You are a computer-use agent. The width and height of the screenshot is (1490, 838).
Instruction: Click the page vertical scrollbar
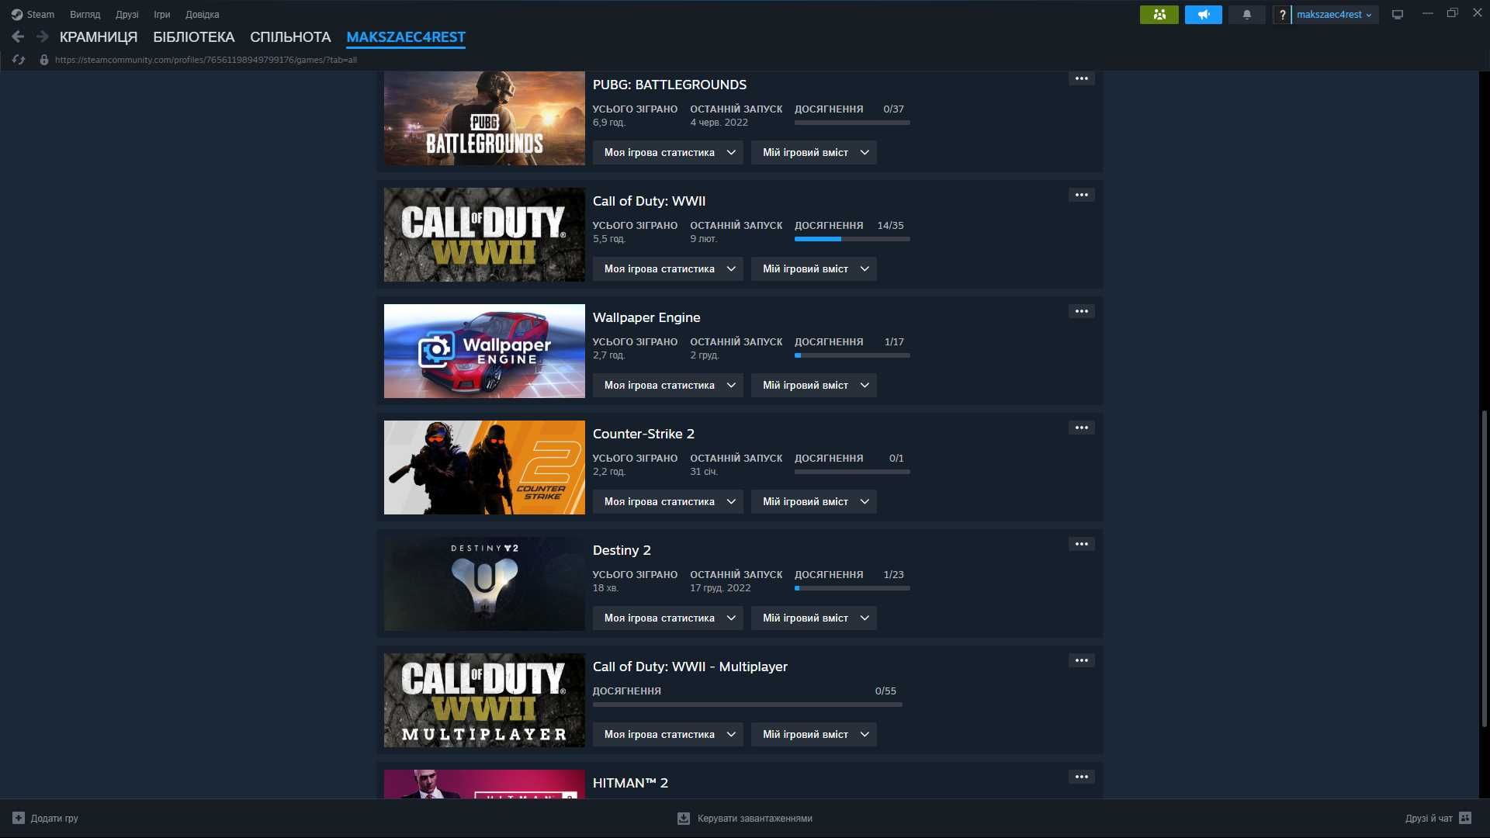[1484, 569]
